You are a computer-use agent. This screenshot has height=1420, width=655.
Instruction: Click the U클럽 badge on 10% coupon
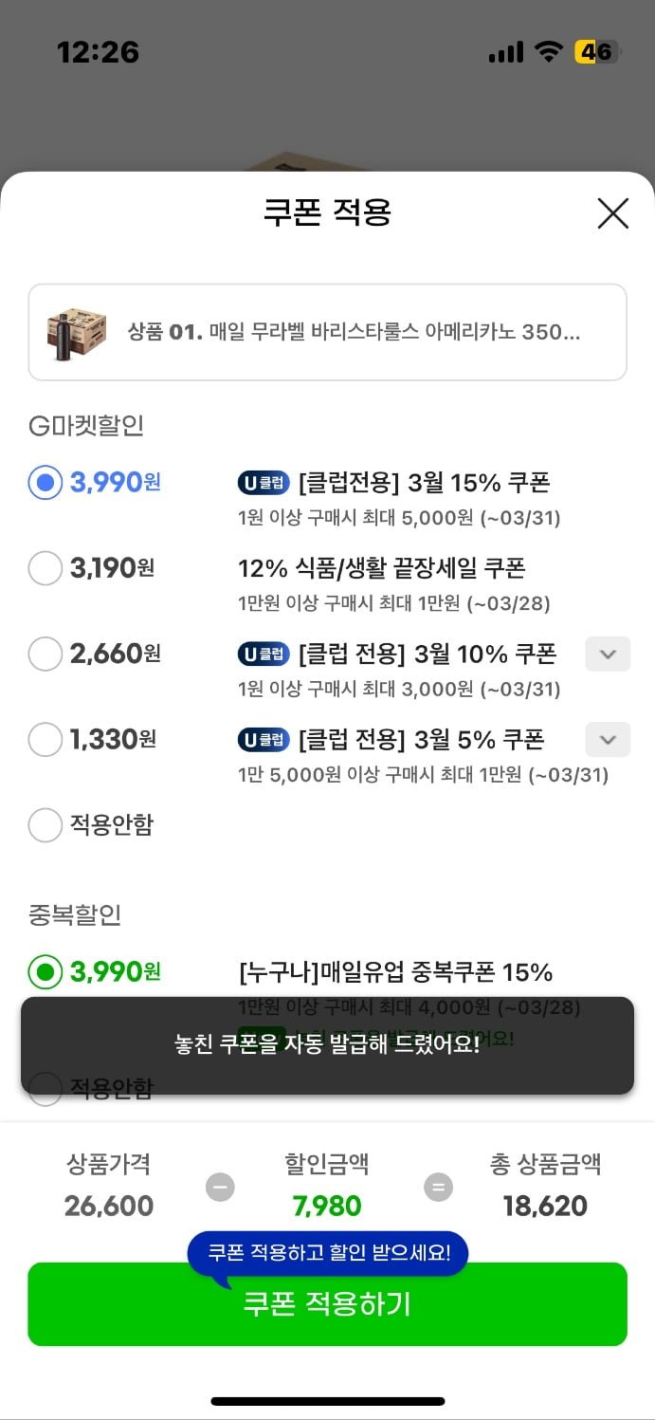pyautogui.click(x=263, y=654)
